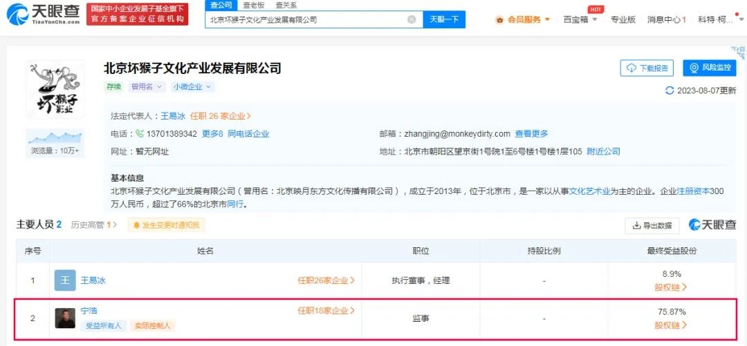Expand 任职26家企业 in 王易冰 row
The image size is (747, 346).
tap(326, 280)
